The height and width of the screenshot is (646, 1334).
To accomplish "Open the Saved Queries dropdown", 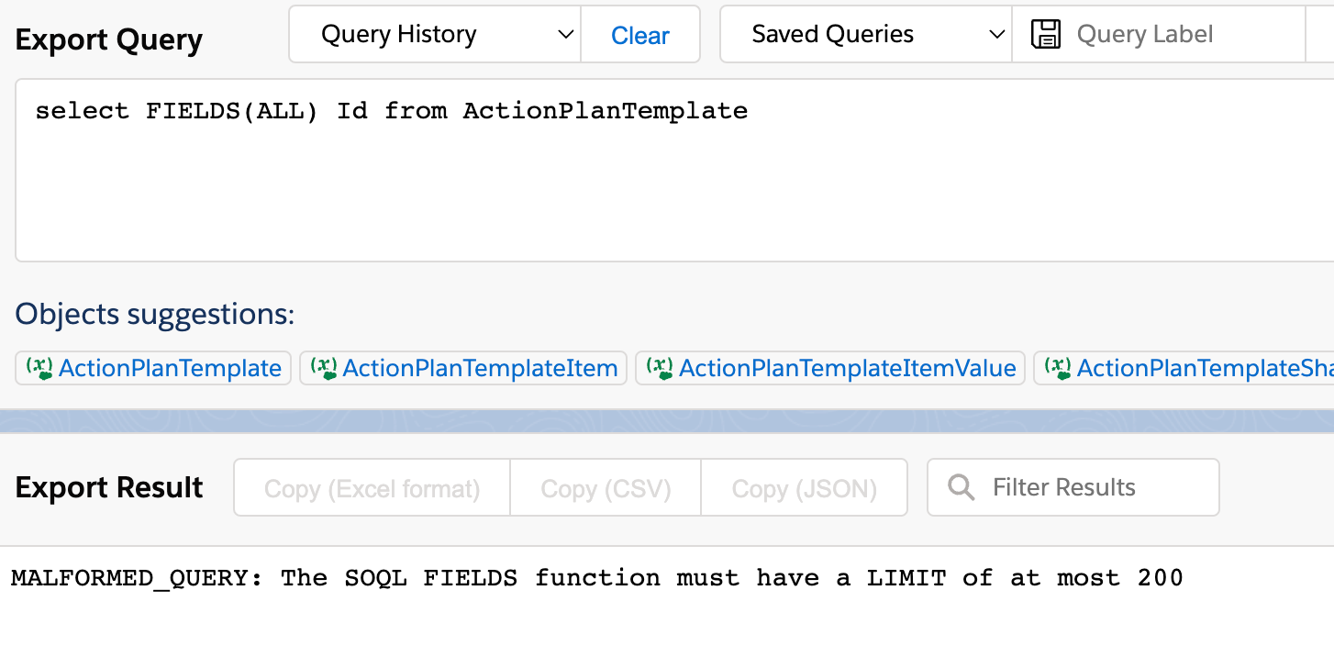I will coord(865,33).
